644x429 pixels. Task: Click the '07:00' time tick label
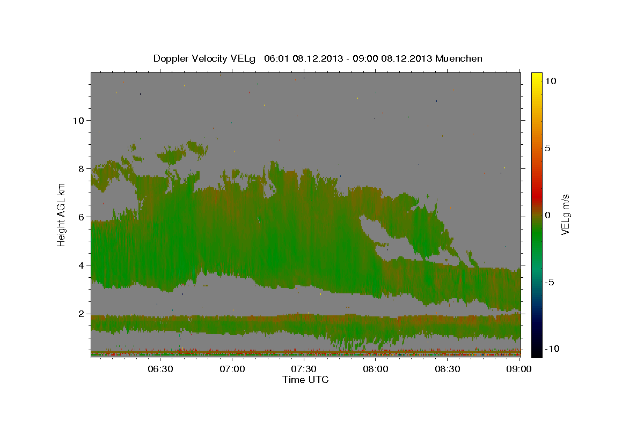[232, 369]
